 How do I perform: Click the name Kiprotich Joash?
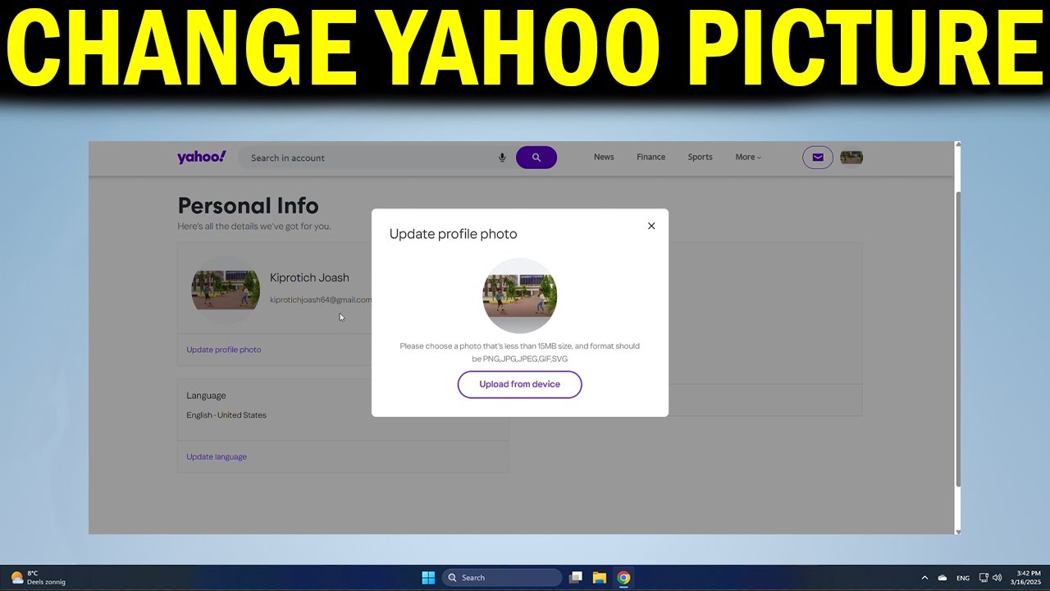coord(309,277)
